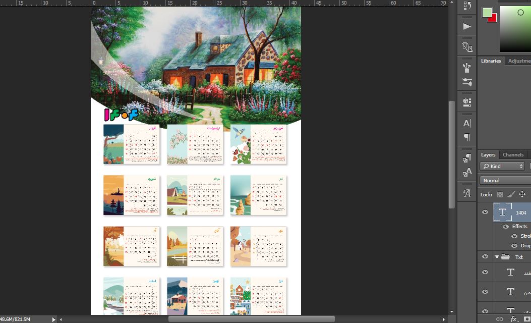
Task: Click the lock position icon
Action: (522, 194)
